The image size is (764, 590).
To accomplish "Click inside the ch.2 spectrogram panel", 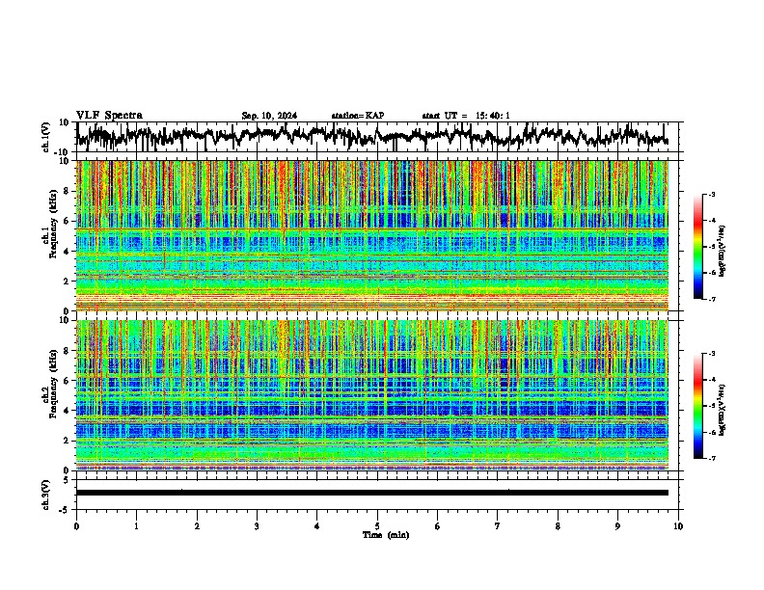I will tap(372, 395).
